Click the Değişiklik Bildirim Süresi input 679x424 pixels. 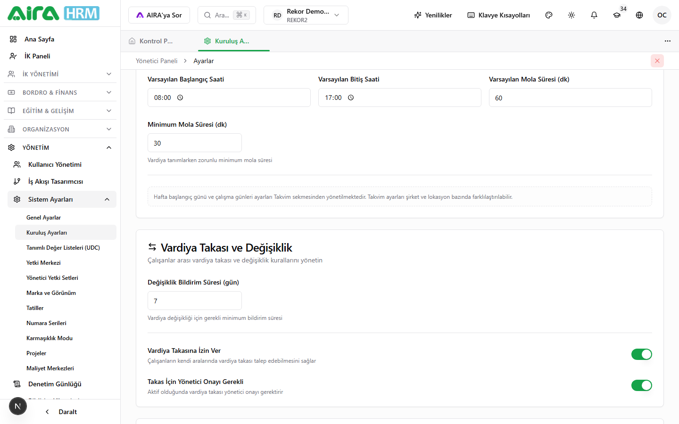[x=195, y=301]
